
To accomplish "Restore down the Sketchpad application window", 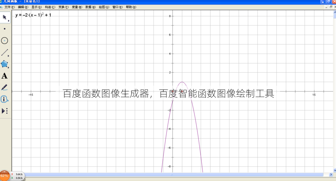I will point(329,2).
